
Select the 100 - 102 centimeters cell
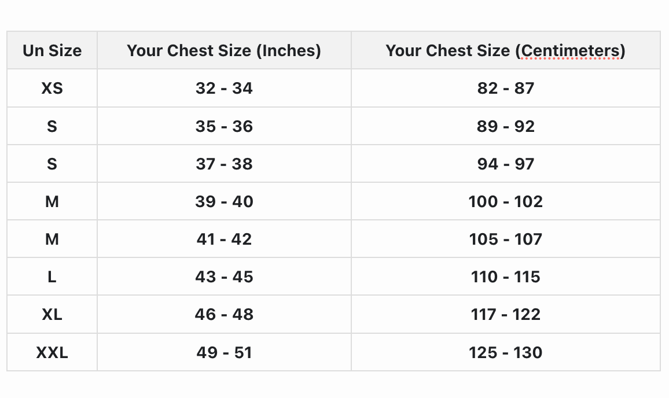pos(505,201)
